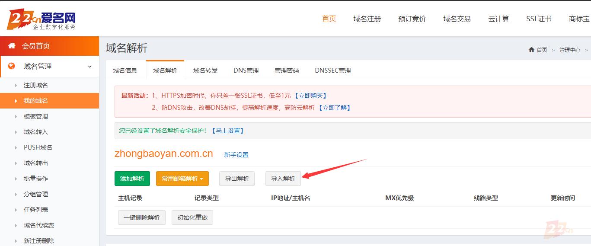Click the 更新时间 column header
This screenshot has width=591, height=246.
click(563, 198)
